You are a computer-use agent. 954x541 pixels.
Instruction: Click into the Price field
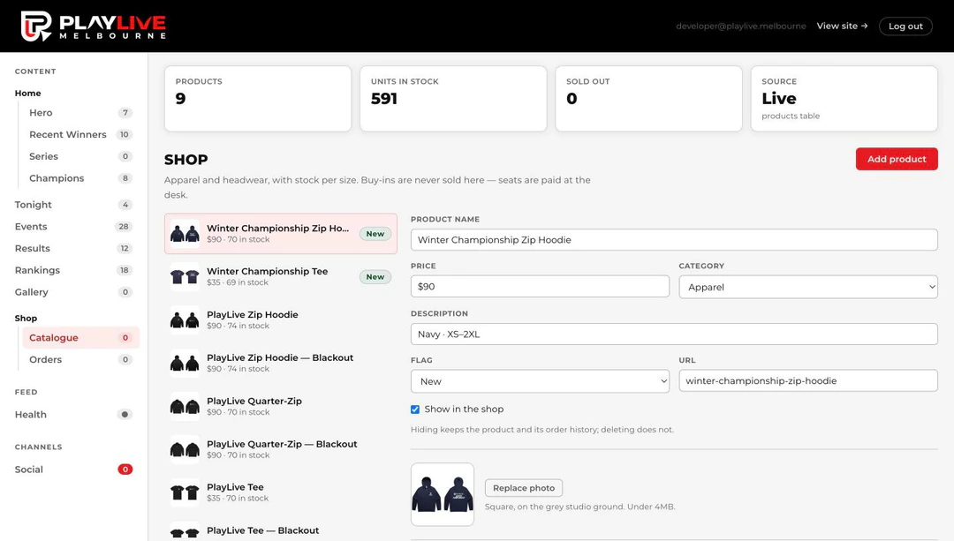[x=540, y=286]
